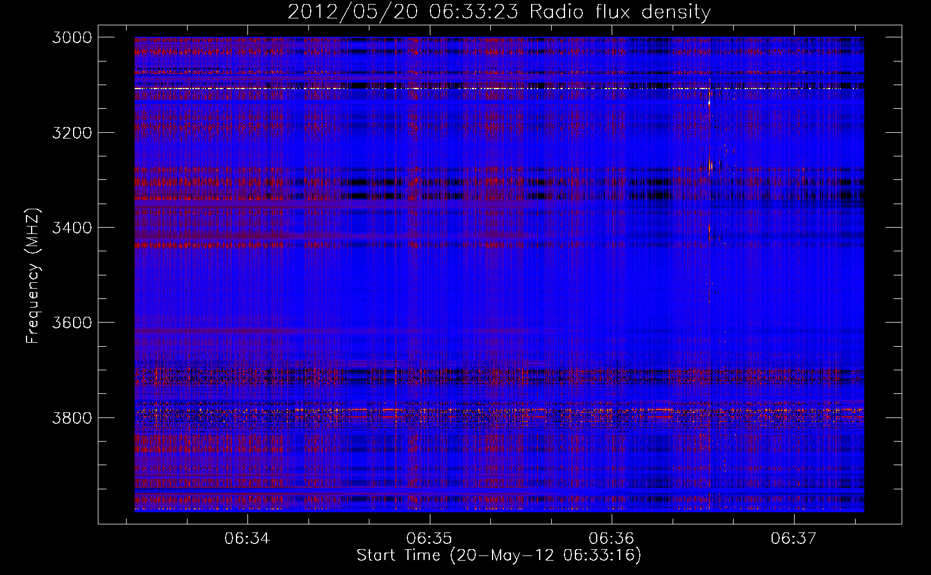This screenshot has width=931, height=575.
Task: Click the 06:34 time axis label
Action: (x=247, y=539)
